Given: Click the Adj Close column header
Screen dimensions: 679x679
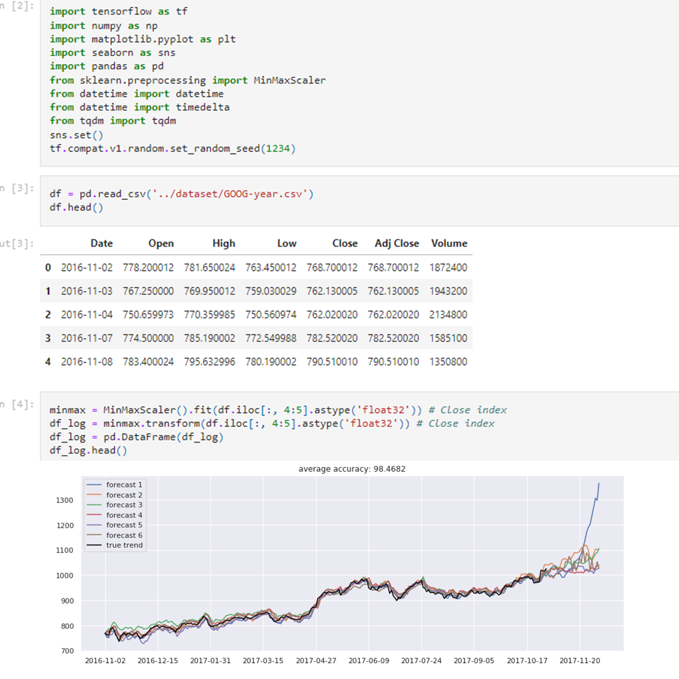Looking at the screenshot, I should (397, 243).
